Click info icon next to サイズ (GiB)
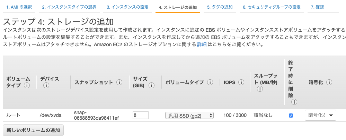Screen dimensions: 346x140 coord(151,86)
